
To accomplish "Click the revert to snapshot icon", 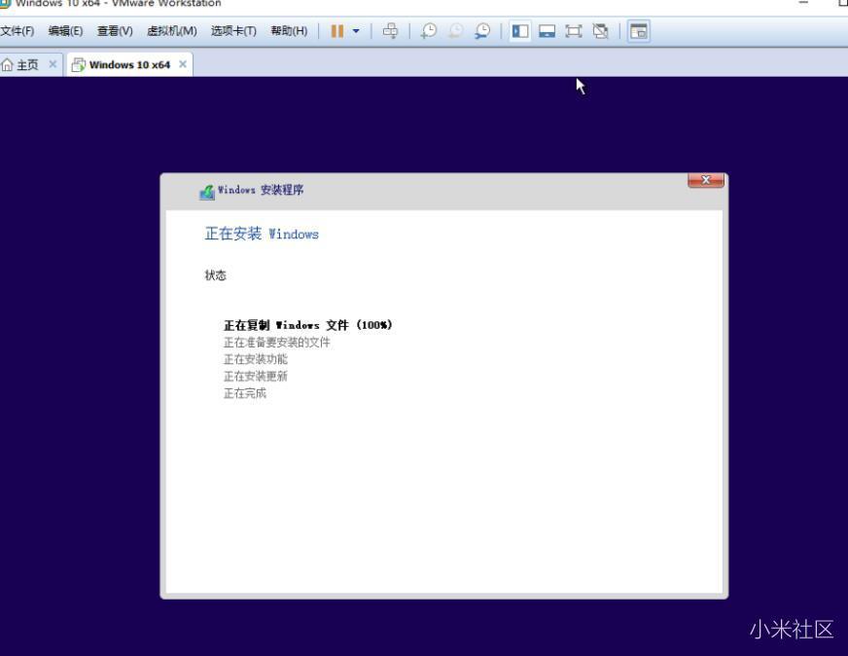I will (x=456, y=31).
